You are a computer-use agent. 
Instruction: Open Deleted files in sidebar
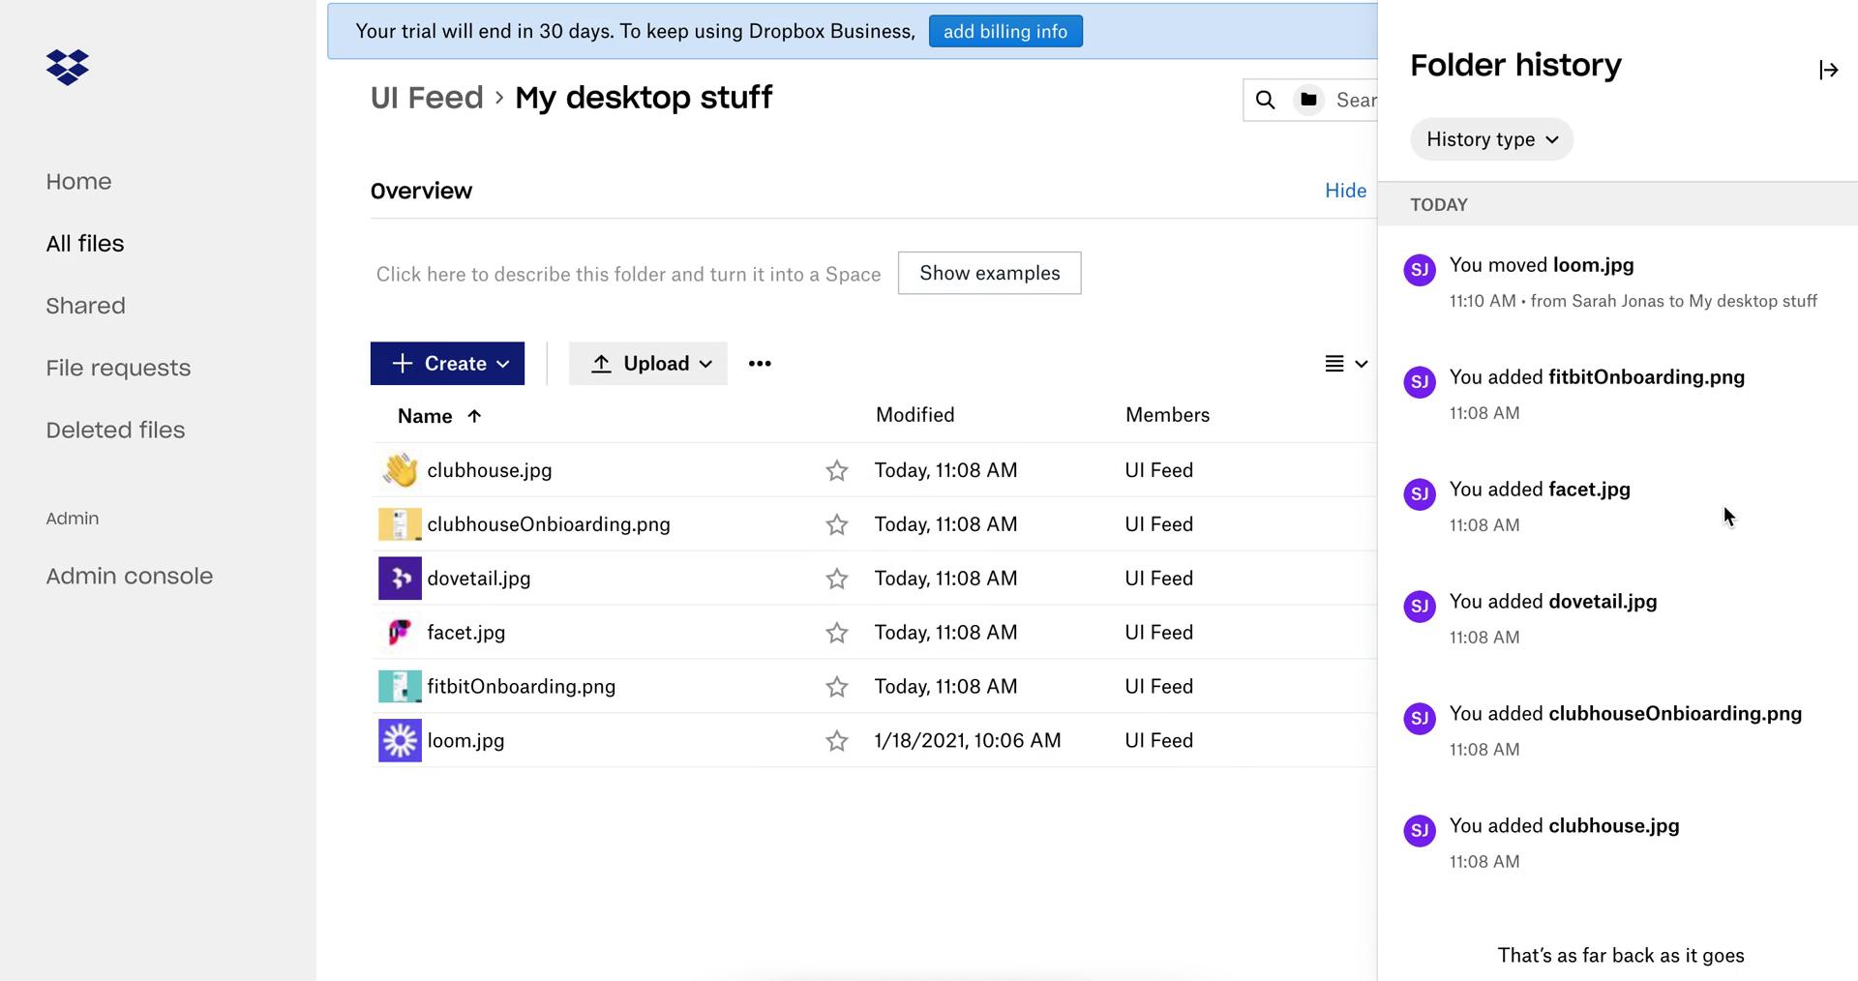115,431
